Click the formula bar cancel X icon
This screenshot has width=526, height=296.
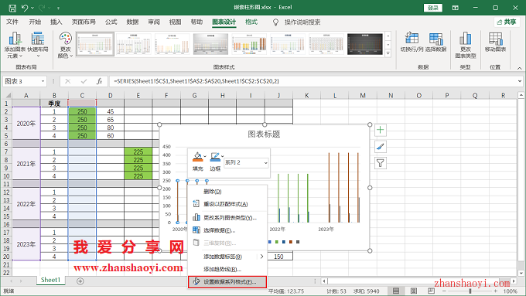(x=68, y=81)
